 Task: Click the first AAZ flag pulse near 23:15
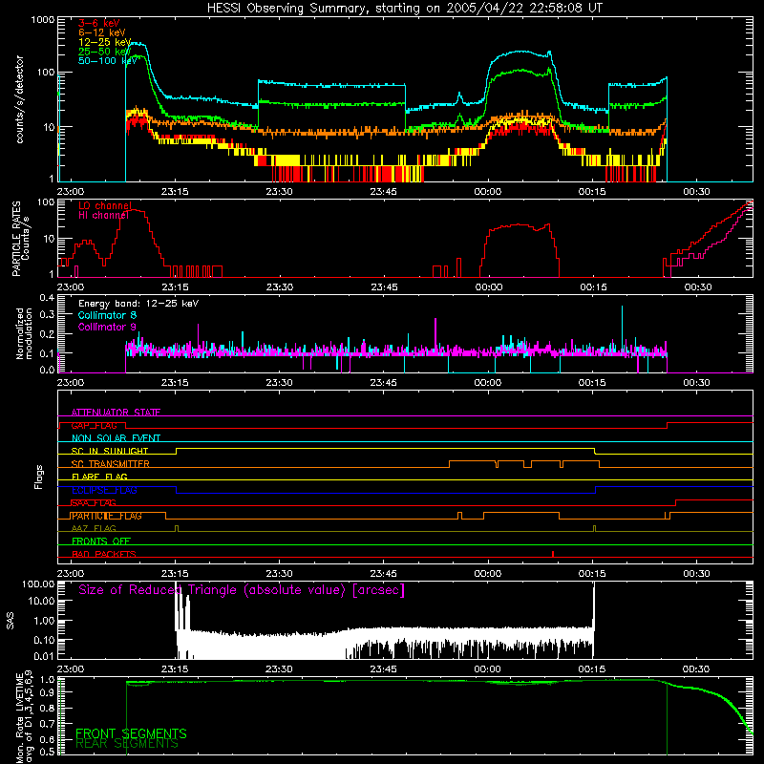[x=177, y=528]
